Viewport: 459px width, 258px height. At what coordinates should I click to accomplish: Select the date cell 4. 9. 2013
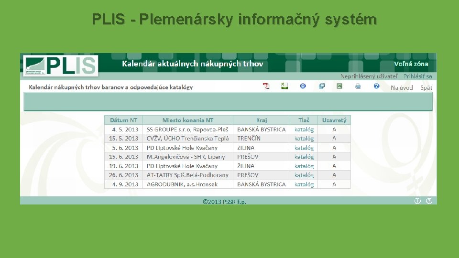point(123,184)
